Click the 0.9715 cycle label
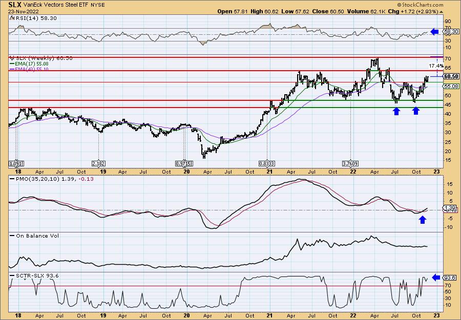461x320 pixels. tap(183, 164)
